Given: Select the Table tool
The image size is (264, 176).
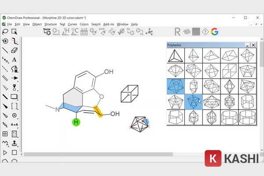Looking at the screenshot, I should 5,134.
